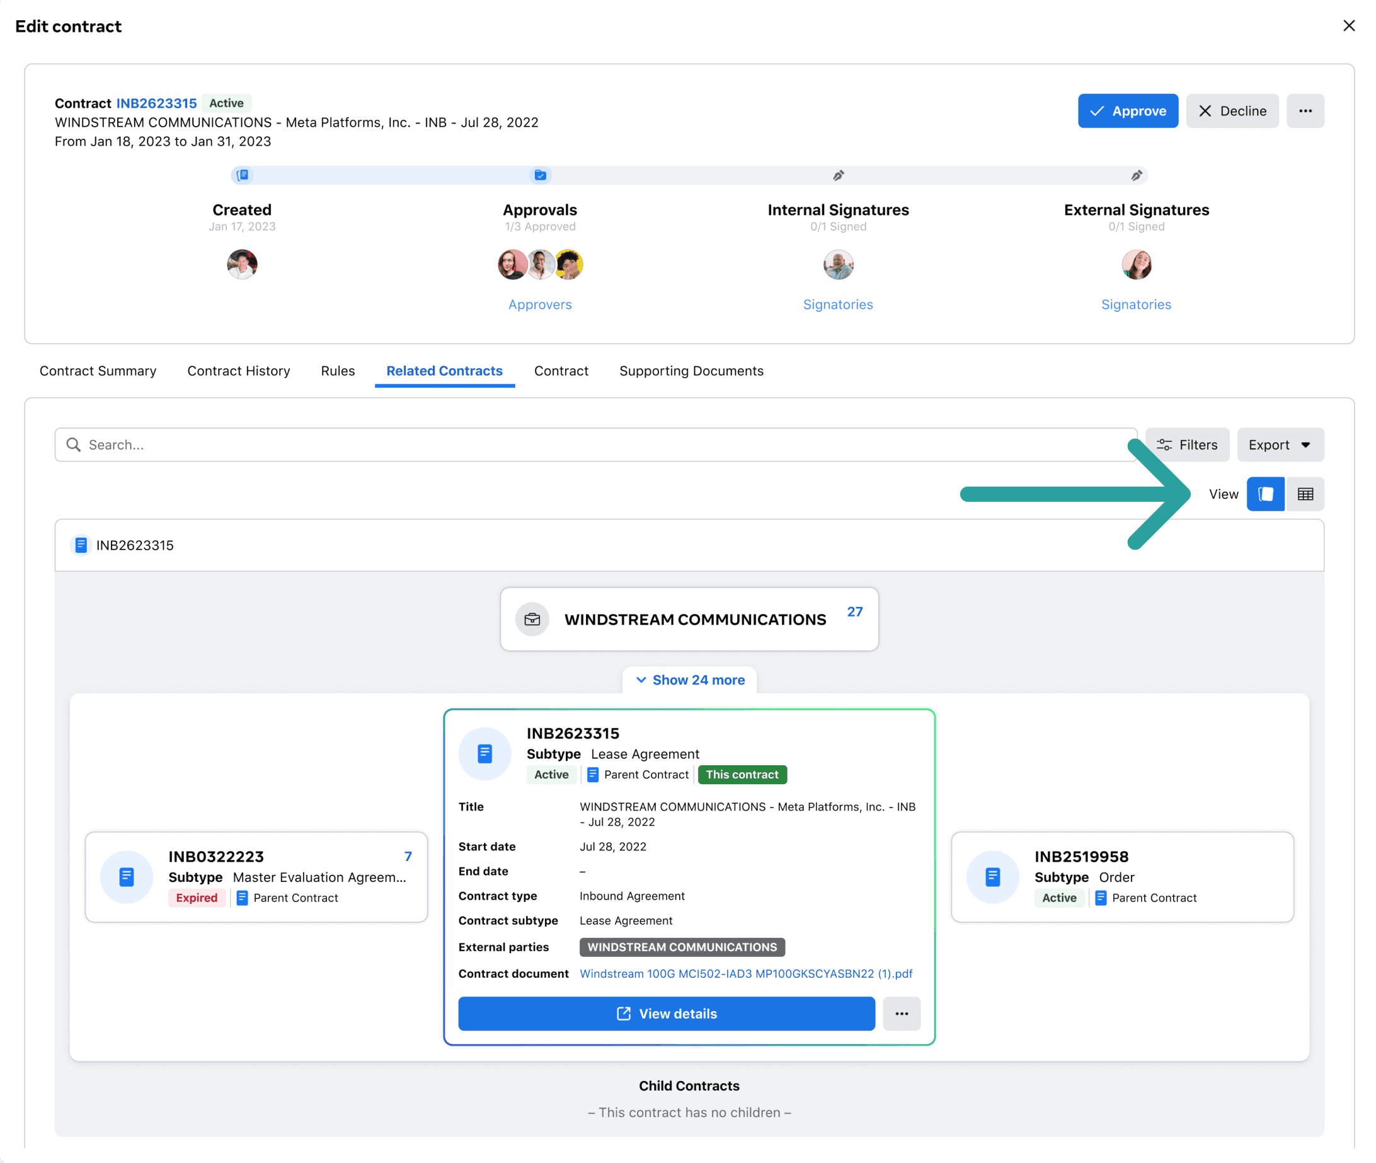This screenshot has height=1163, width=1376.
Task: Open the Export dropdown
Action: tap(1280, 444)
